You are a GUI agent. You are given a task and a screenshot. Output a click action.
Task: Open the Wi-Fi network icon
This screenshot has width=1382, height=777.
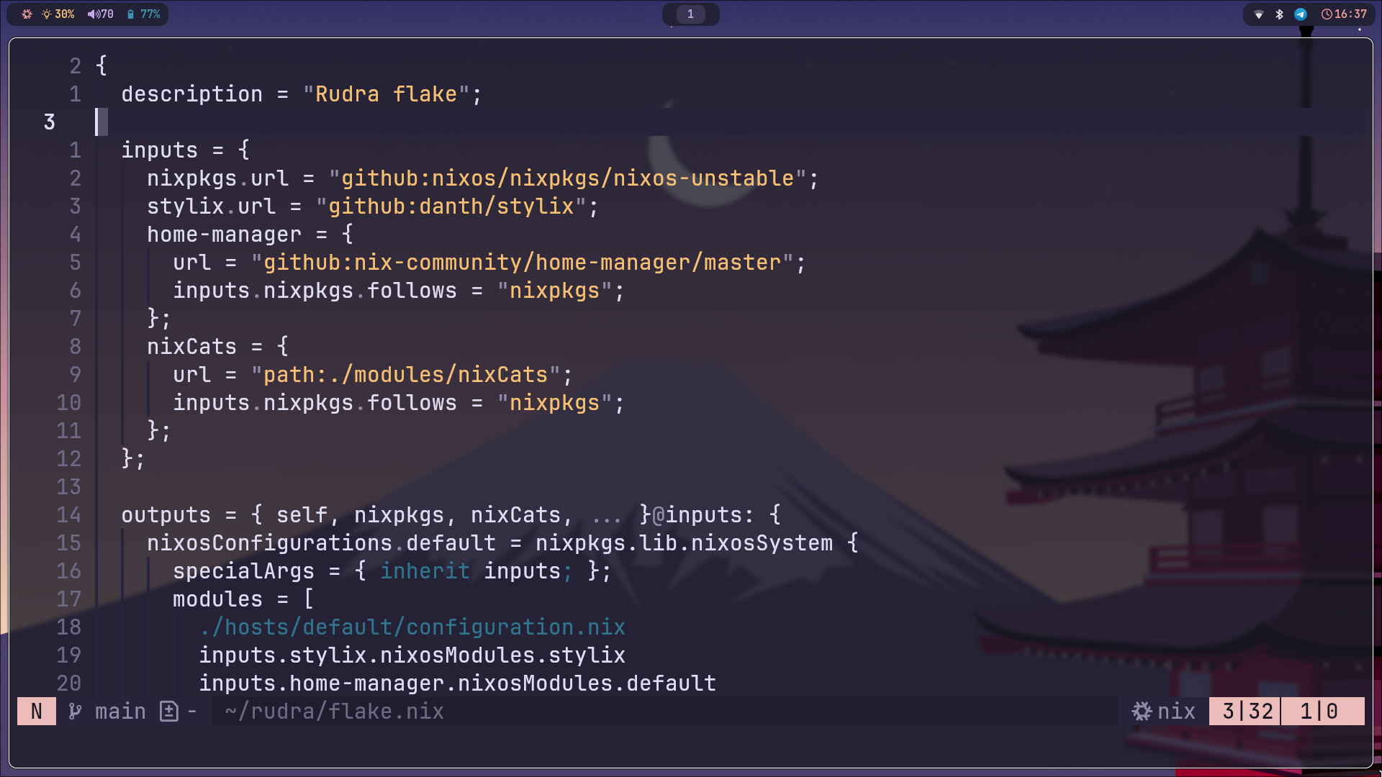pyautogui.click(x=1259, y=14)
